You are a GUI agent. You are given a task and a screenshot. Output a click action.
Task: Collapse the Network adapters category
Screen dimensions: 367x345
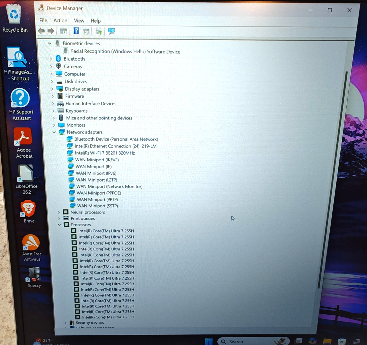tap(54, 132)
